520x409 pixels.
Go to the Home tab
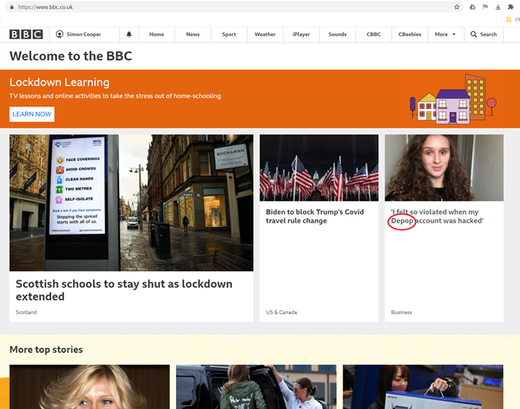coord(157,34)
